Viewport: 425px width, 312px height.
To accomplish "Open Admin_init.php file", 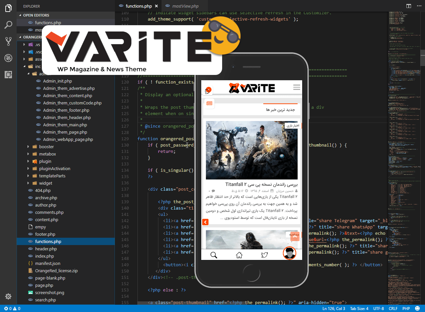I will pyautogui.click(x=66, y=81).
